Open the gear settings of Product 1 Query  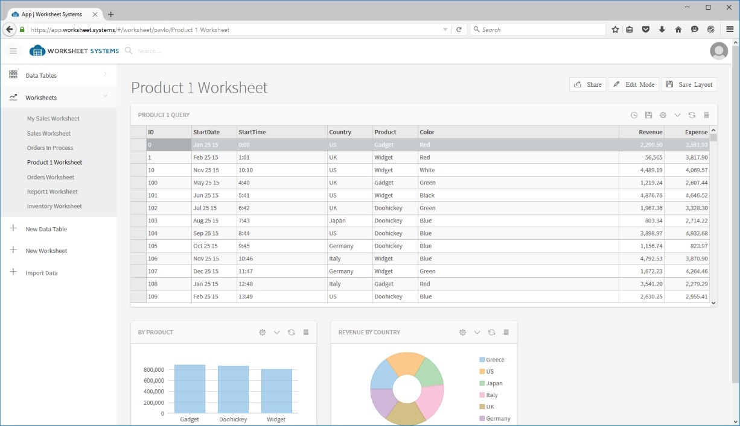(x=663, y=115)
